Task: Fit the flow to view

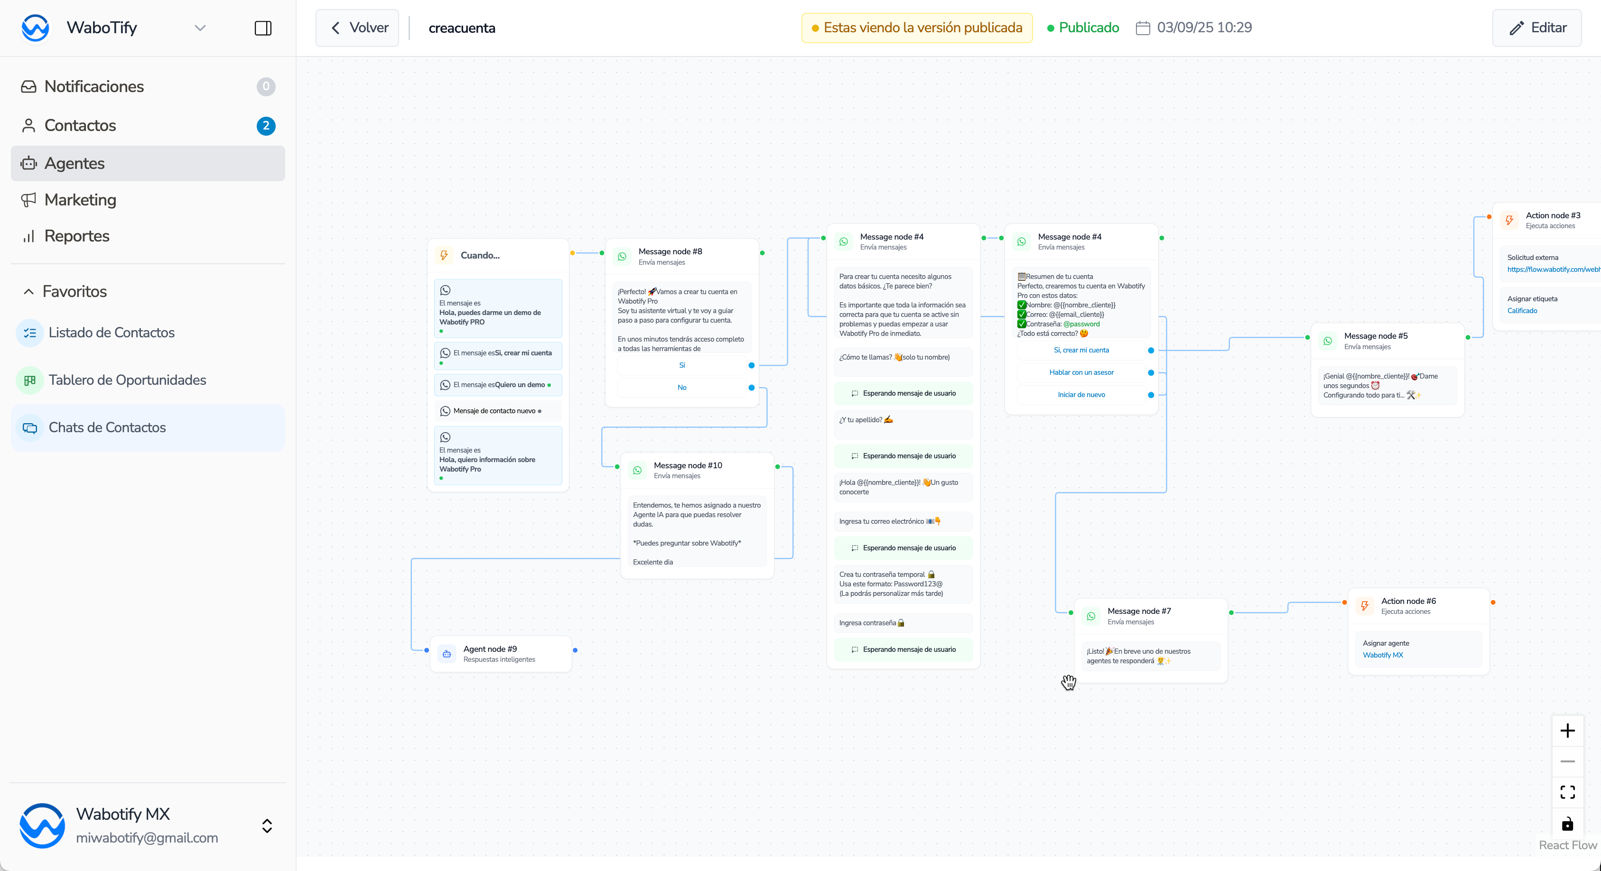Action: pyautogui.click(x=1567, y=792)
